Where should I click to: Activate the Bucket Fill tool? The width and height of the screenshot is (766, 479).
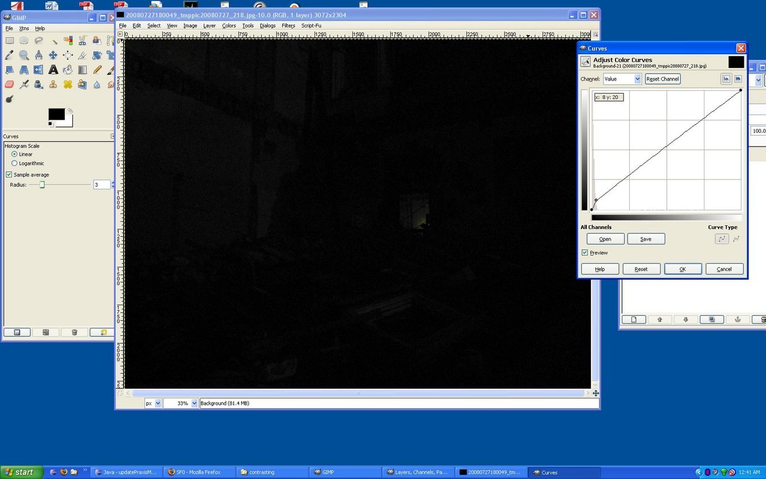click(x=68, y=70)
